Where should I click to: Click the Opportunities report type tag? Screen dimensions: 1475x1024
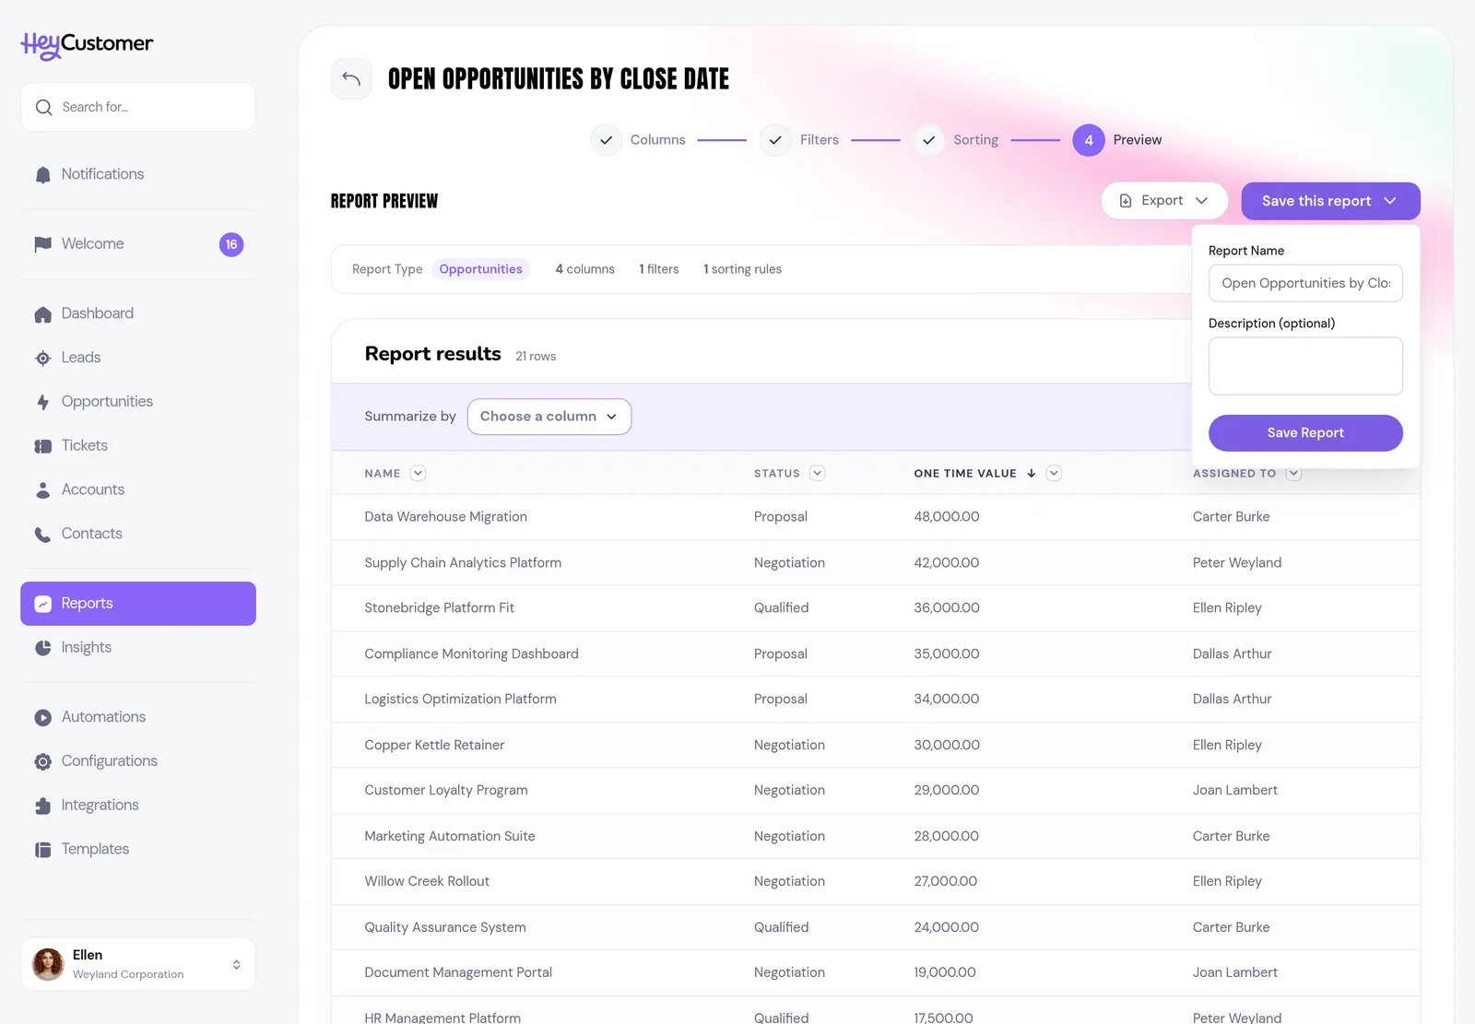click(x=480, y=269)
